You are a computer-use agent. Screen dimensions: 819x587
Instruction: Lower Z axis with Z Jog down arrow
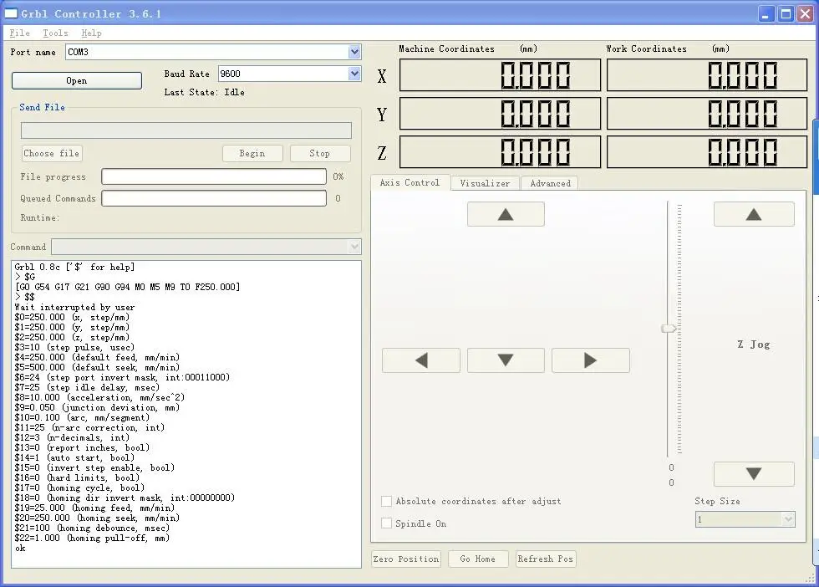(x=754, y=473)
